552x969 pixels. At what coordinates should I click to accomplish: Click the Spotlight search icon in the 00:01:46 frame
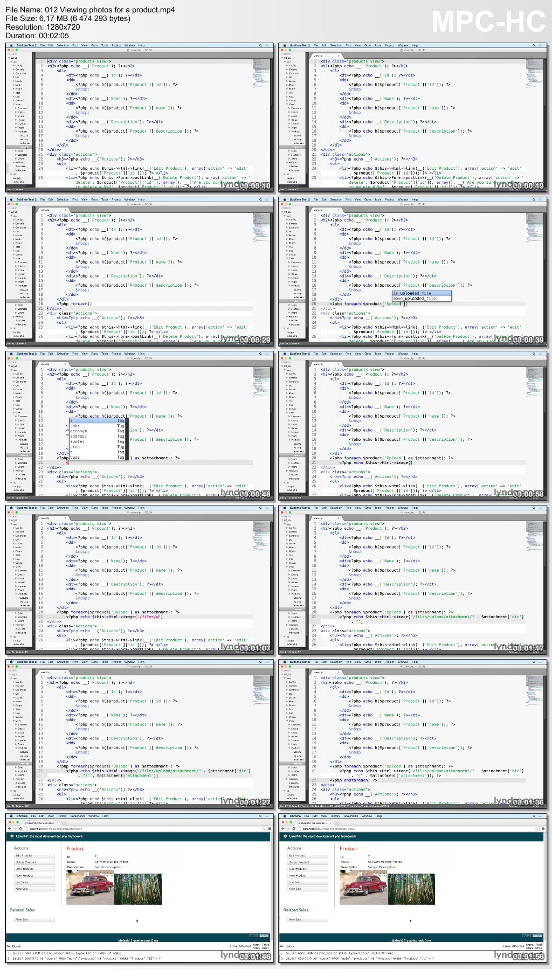261,816
